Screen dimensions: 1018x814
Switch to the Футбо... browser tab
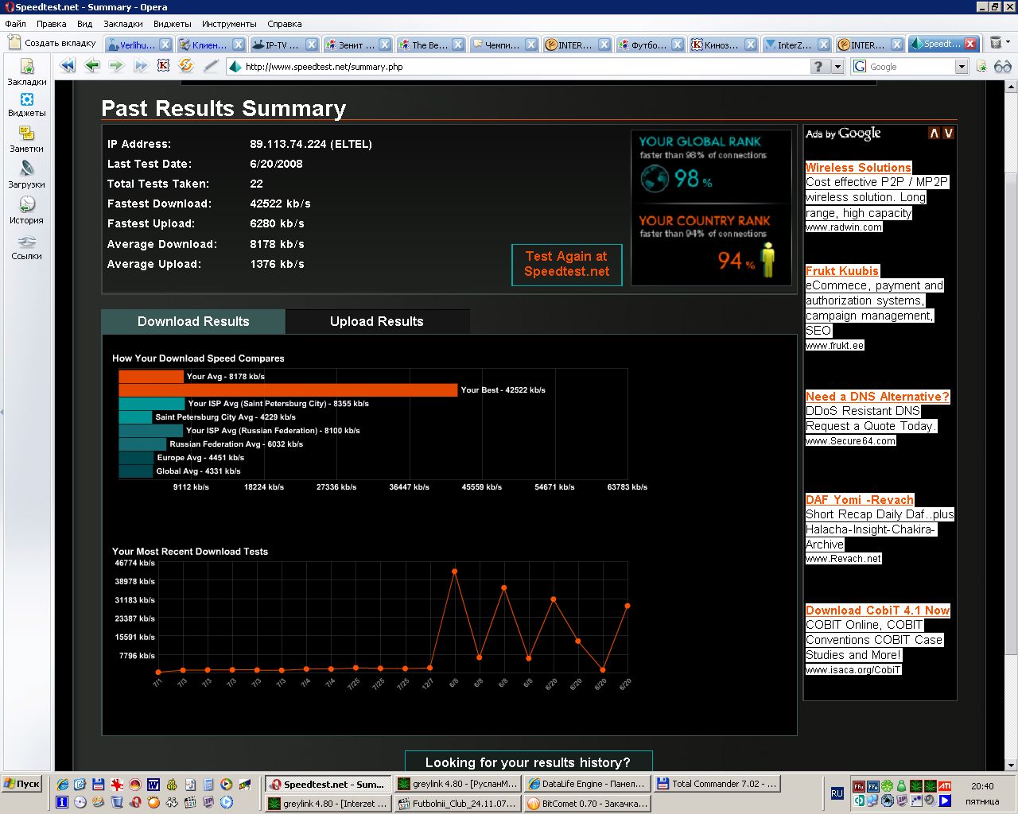tap(648, 45)
